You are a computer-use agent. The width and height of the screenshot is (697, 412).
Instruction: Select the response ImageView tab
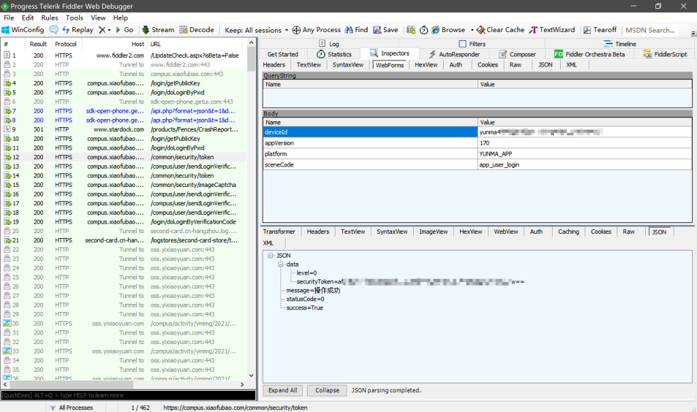tap(434, 232)
